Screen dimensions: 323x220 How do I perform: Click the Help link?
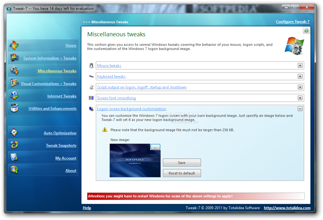click(x=87, y=208)
